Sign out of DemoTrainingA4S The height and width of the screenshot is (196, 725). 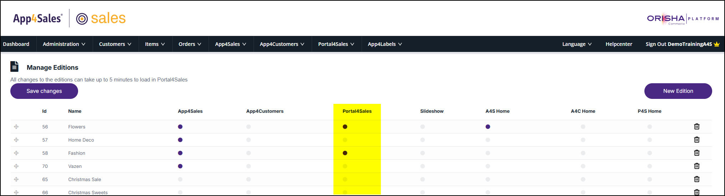pos(679,44)
